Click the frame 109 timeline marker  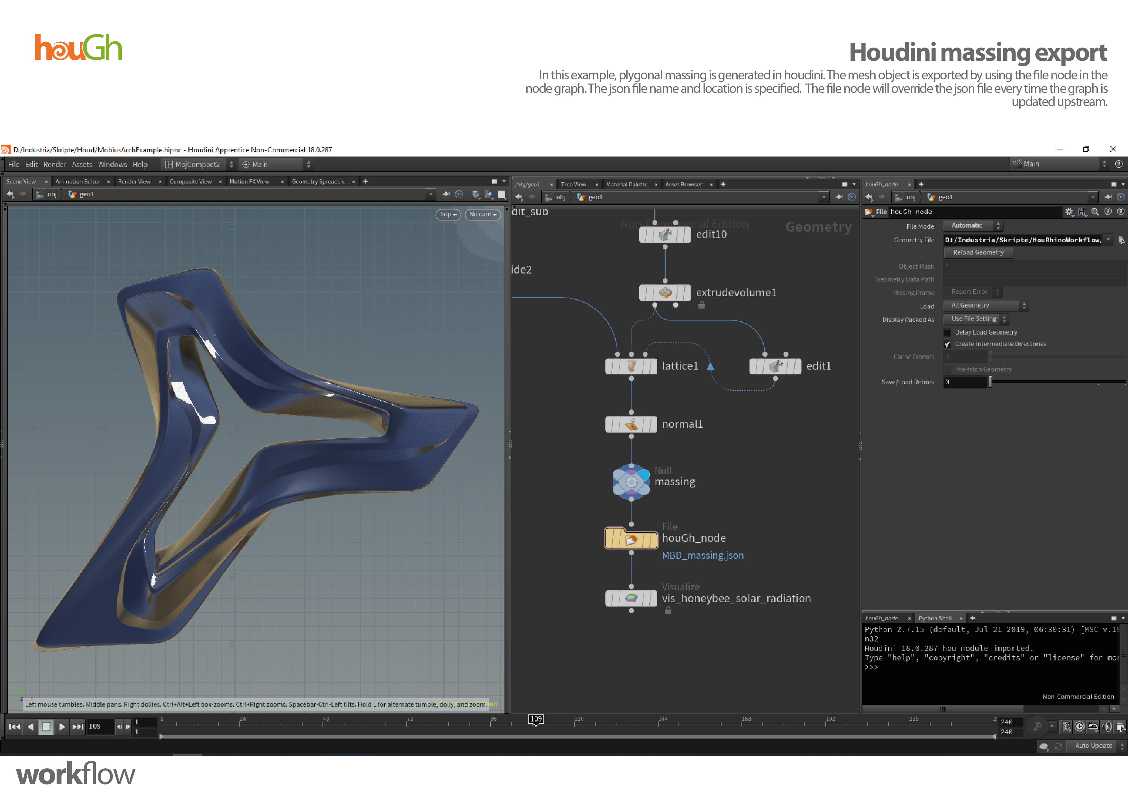tap(536, 720)
